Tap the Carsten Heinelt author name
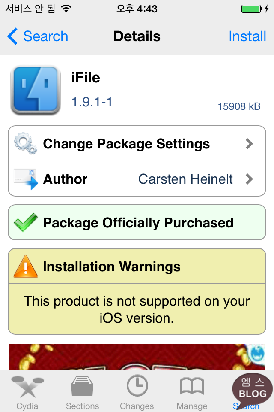274x412 pixels. (x=185, y=179)
